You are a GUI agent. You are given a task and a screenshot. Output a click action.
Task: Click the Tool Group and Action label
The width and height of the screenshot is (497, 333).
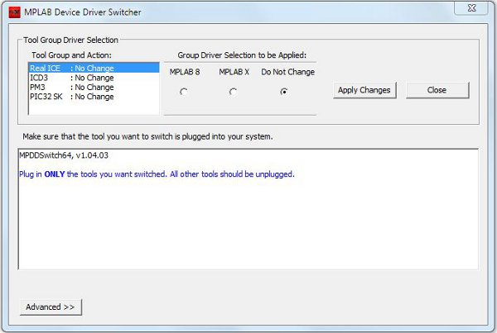tap(71, 55)
